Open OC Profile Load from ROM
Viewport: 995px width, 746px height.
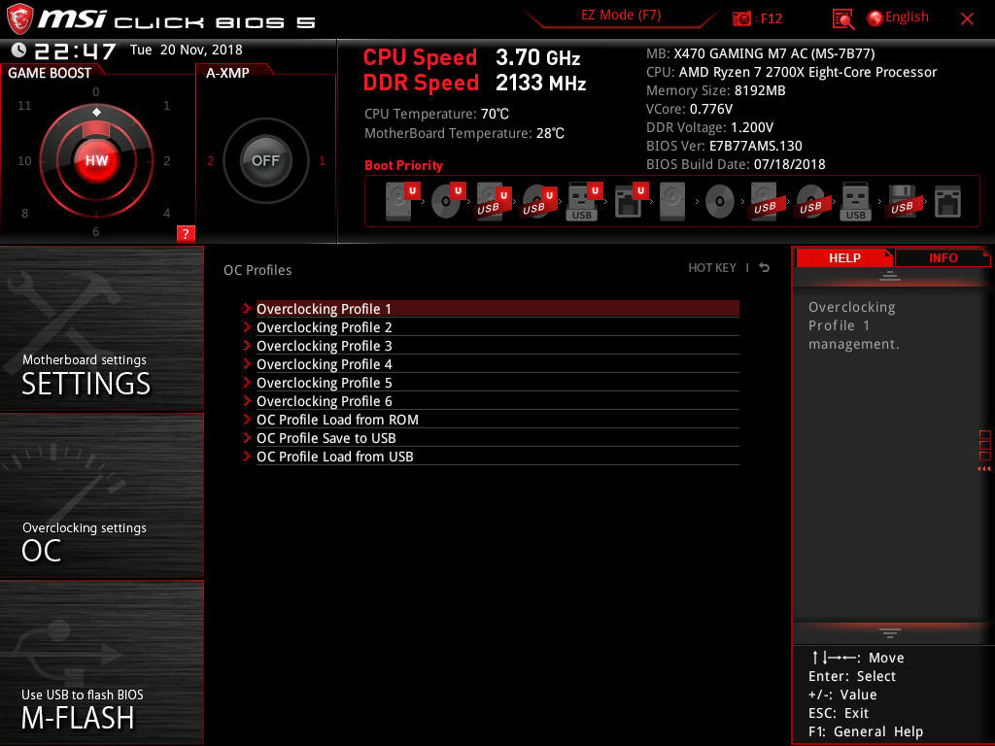pyautogui.click(x=497, y=419)
